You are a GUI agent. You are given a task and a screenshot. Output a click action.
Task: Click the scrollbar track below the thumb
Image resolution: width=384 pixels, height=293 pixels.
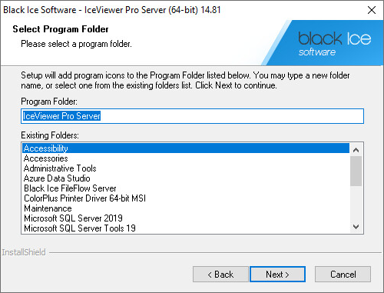point(356,203)
